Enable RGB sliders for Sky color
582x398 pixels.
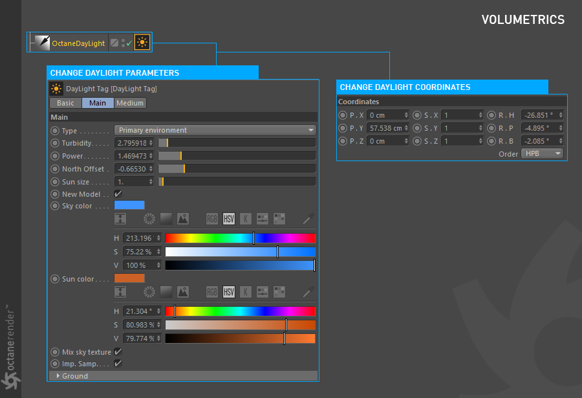(212, 219)
